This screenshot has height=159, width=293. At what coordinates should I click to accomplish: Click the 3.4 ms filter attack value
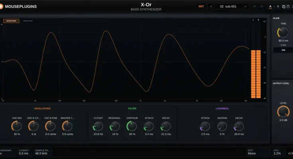point(149,134)
